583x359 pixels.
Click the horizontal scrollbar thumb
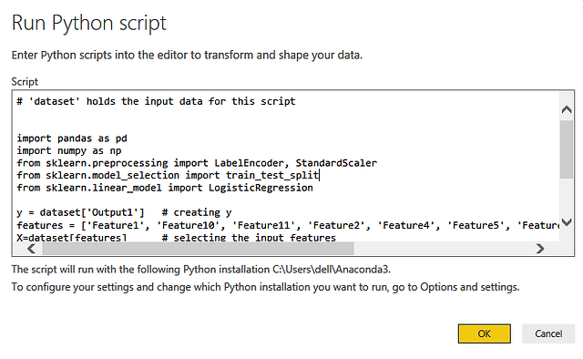coord(198,249)
